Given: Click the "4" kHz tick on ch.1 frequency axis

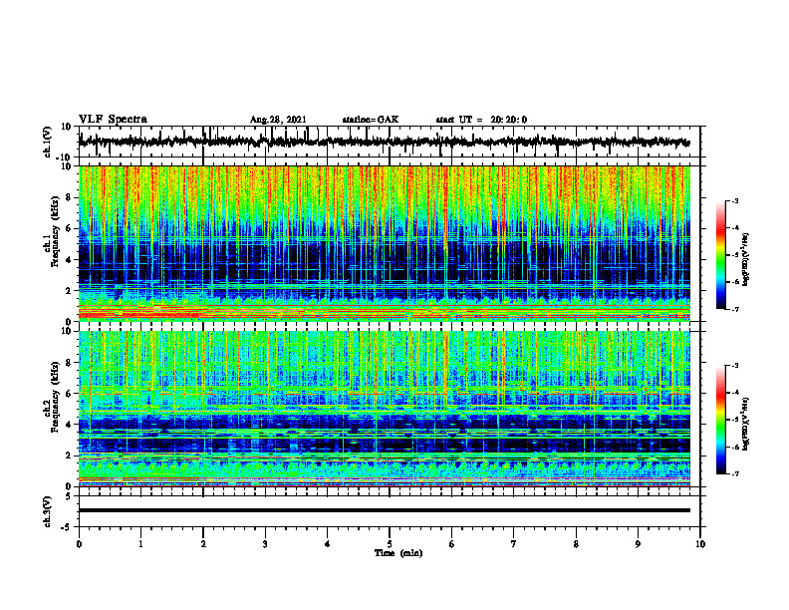Looking at the screenshot, I should click(x=69, y=260).
